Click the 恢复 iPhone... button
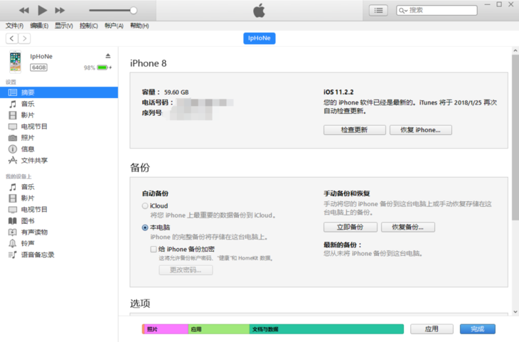 tap(421, 130)
